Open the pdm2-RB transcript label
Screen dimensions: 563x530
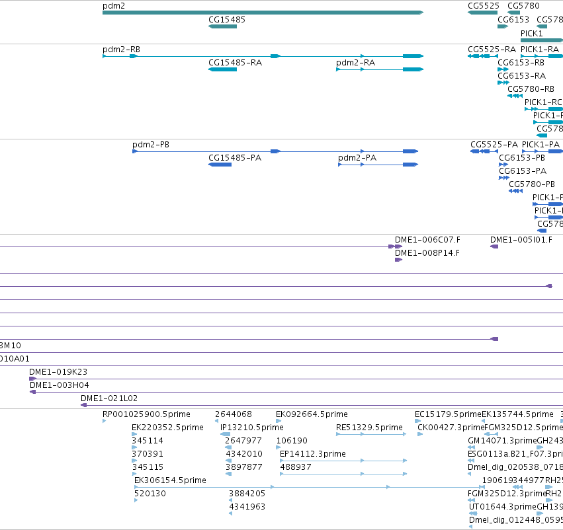coord(121,50)
